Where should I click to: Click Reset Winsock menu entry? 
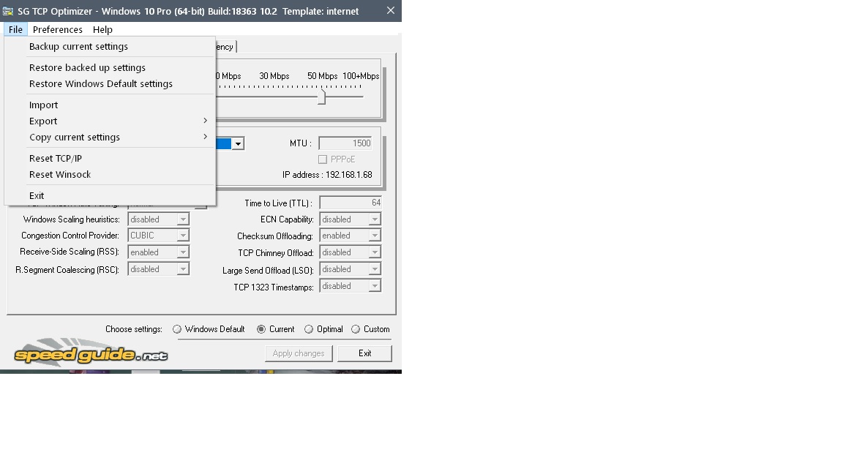pyautogui.click(x=60, y=175)
